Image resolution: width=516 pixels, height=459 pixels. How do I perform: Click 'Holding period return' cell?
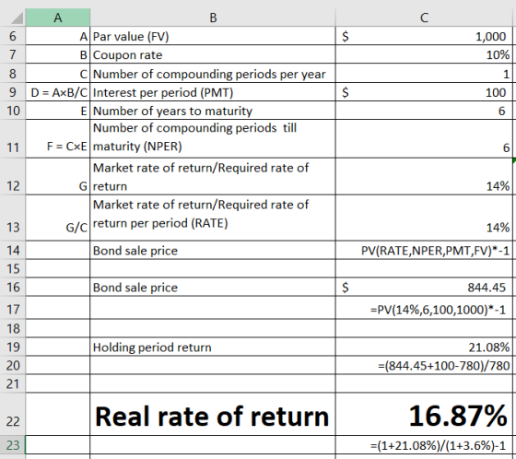click(x=213, y=347)
